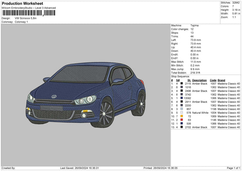Click the Brand column header
This screenshot has height=171, width=242.
[x=222, y=80]
